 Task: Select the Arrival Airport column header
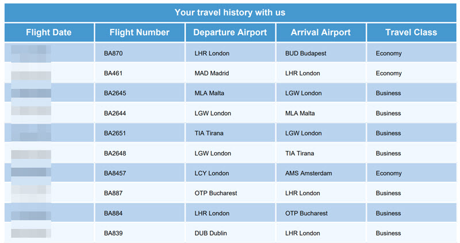point(321,32)
